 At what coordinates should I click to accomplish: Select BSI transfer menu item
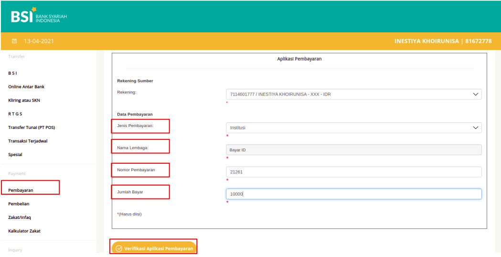tap(13, 73)
